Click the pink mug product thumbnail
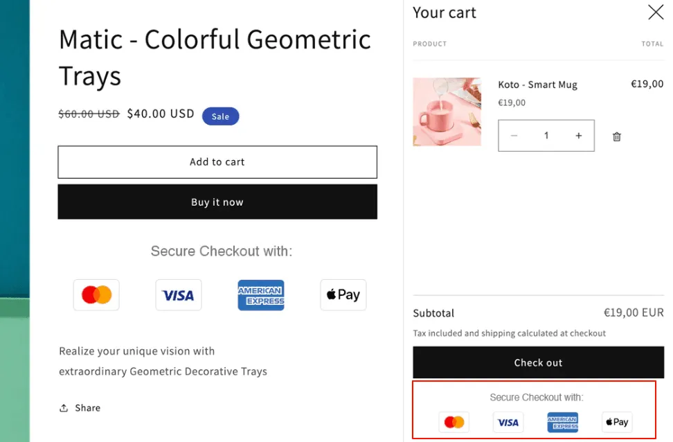The width and height of the screenshot is (673, 442). (447, 112)
